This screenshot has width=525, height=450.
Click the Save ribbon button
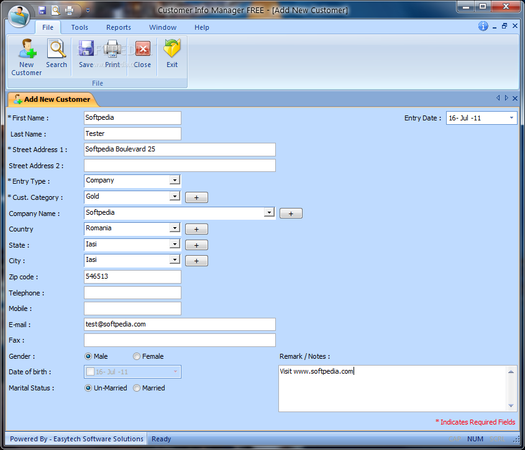(86, 53)
